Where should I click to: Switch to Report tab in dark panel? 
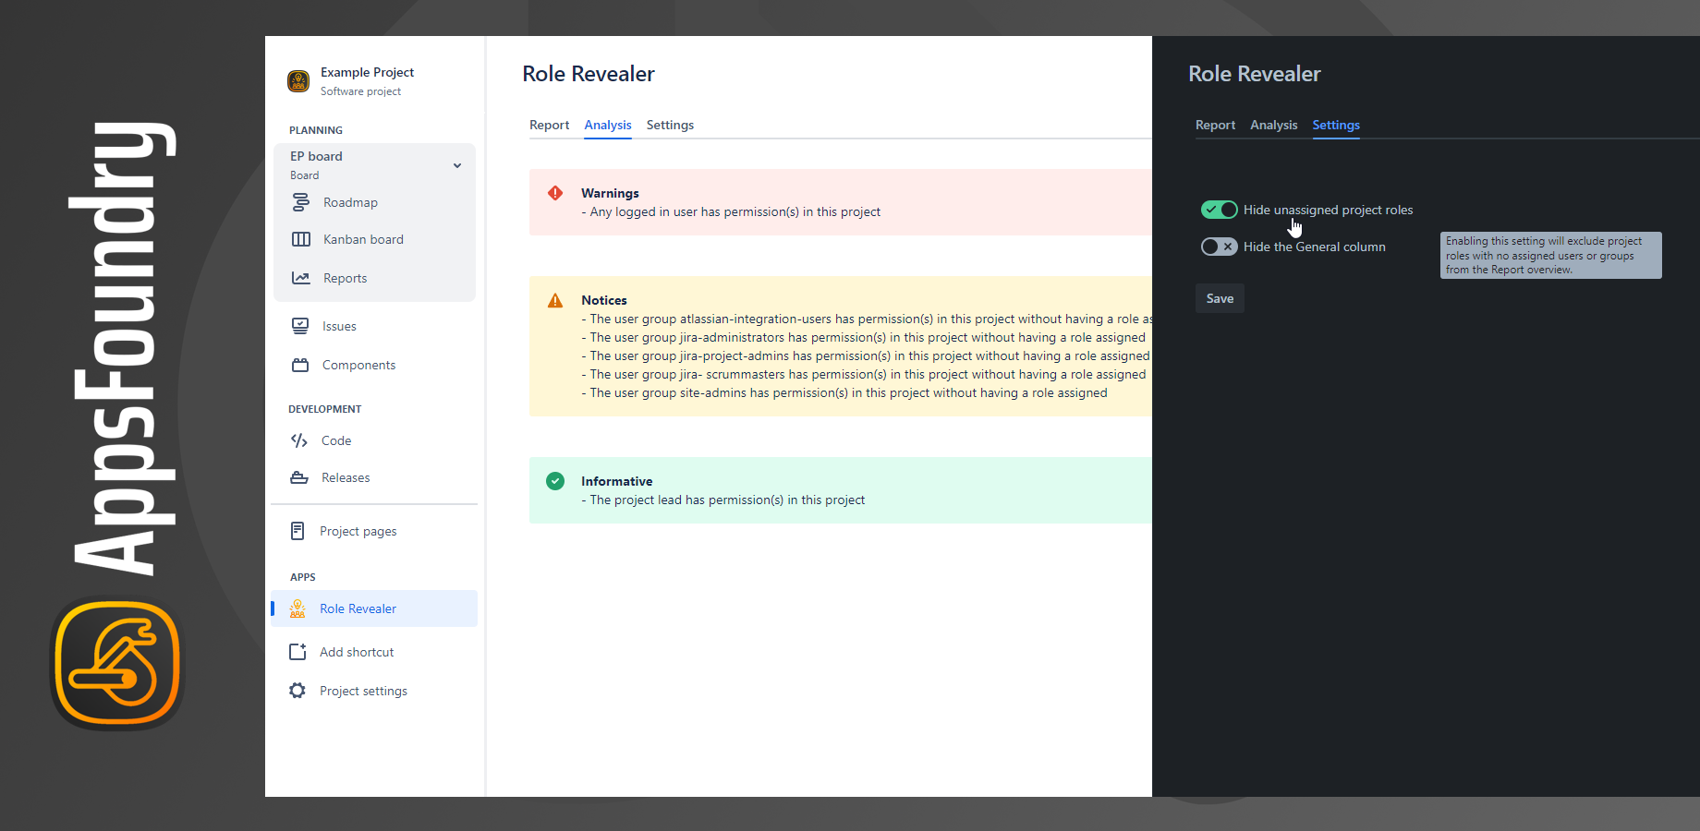(1215, 125)
